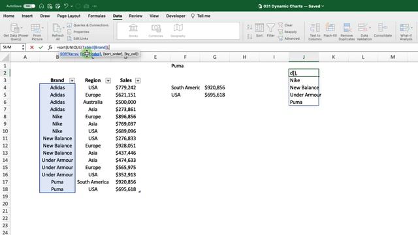This screenshot has height=235, width=418.
Task: Click Consolidate
Action: 383,30
